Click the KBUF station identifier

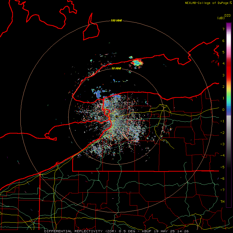[146, 231]
